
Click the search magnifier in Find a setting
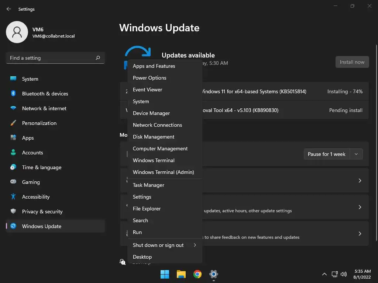97,58
